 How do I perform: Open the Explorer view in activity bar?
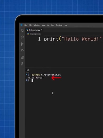coord(22,31)
